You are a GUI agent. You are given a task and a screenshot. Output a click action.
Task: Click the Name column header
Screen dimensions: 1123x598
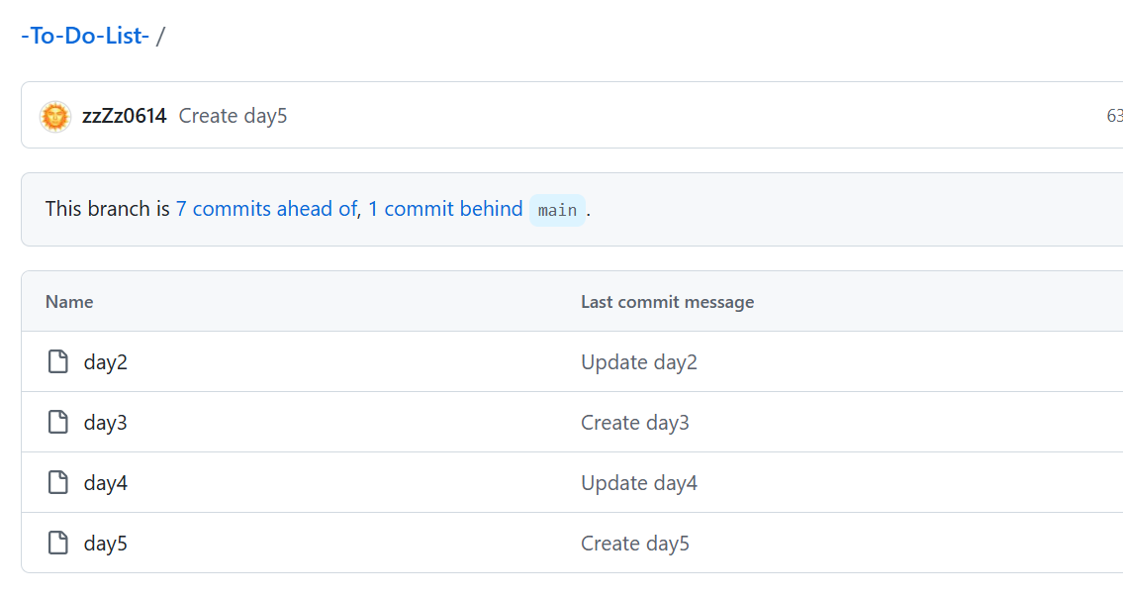pos(69,302)
